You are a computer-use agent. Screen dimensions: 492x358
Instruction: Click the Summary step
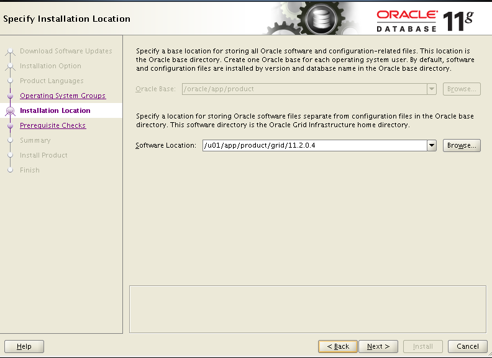point(35,140)
